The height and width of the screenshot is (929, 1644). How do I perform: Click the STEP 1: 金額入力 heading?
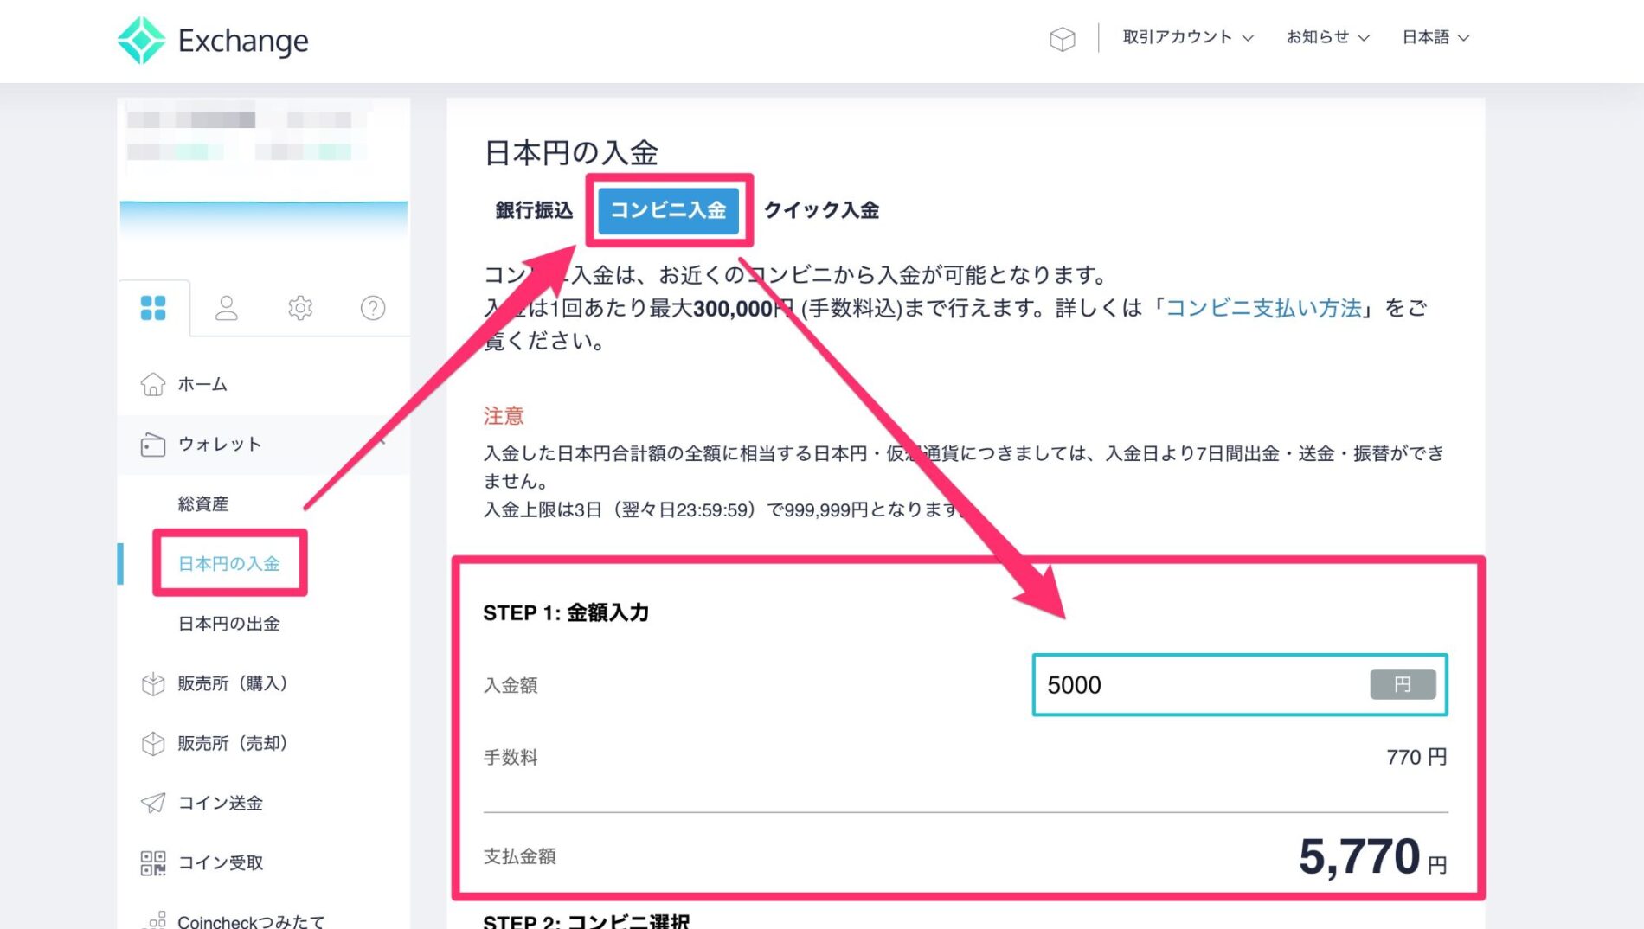566,612
